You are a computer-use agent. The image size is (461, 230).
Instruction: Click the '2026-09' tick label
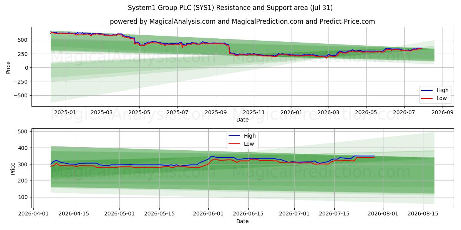tap(442, 112)
